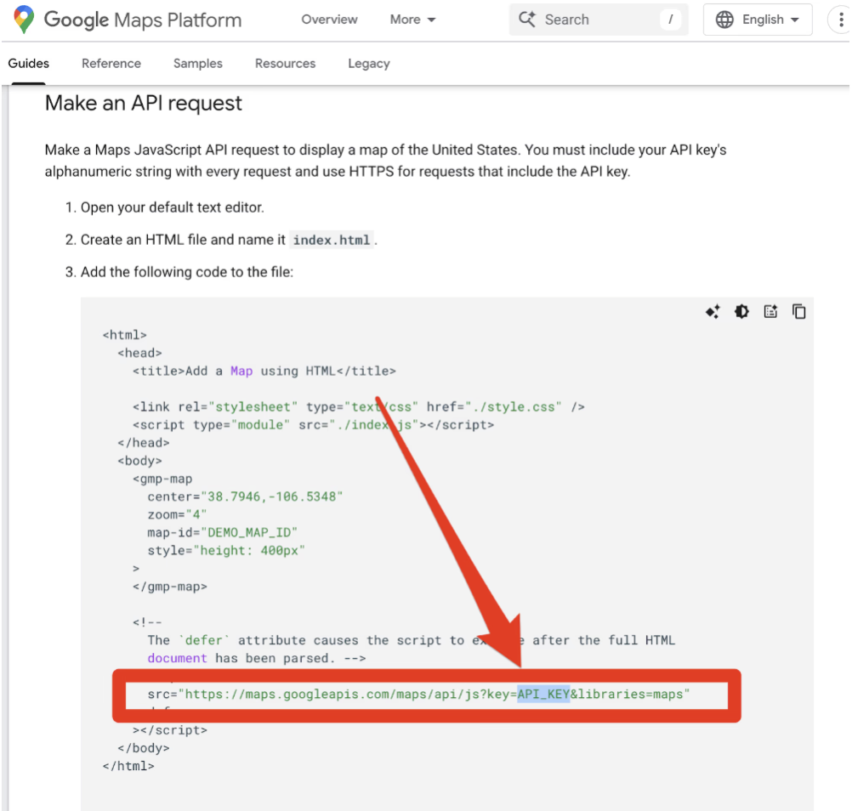The height and width of the screenshot is (811, 852).
Task: Click the AI sparkle explain-code icon
Action: click(713, 312)
